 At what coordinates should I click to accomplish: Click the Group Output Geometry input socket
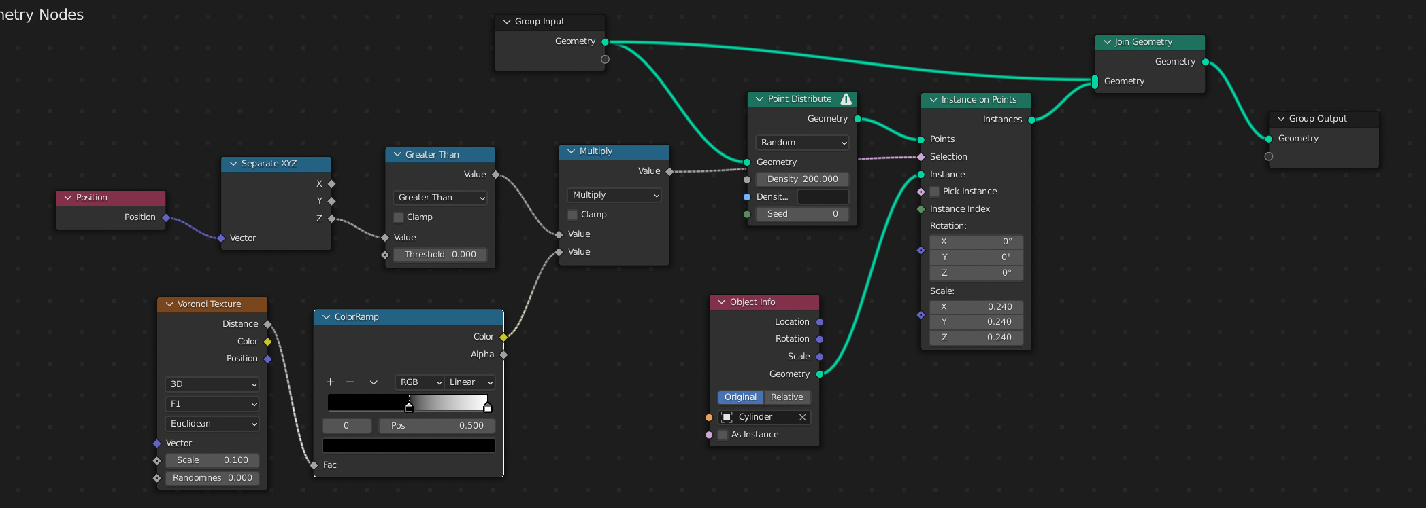1269,139
